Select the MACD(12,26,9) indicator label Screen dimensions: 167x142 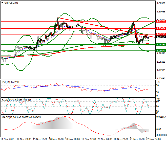click(21, 117)
